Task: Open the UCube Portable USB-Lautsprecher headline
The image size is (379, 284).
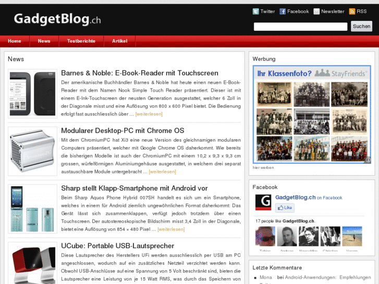Action: tap(117, 246)
